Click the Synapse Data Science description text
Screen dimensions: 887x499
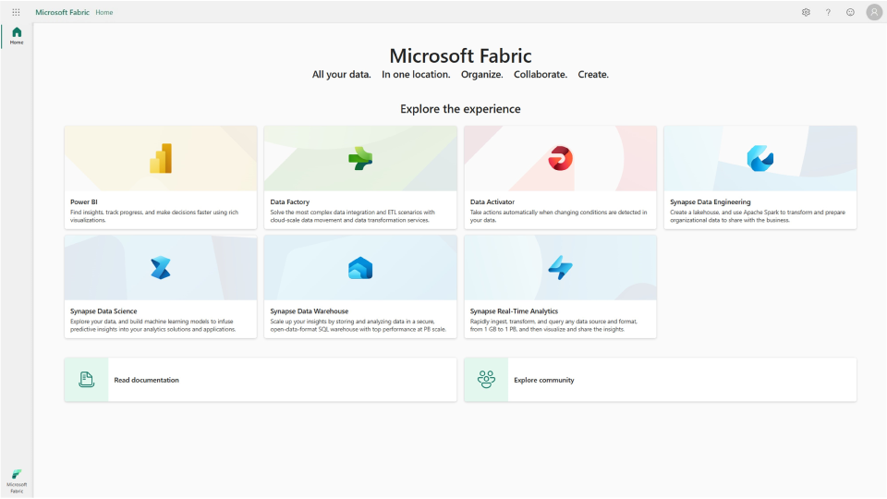pyautogui.click(x=152, y=325)
